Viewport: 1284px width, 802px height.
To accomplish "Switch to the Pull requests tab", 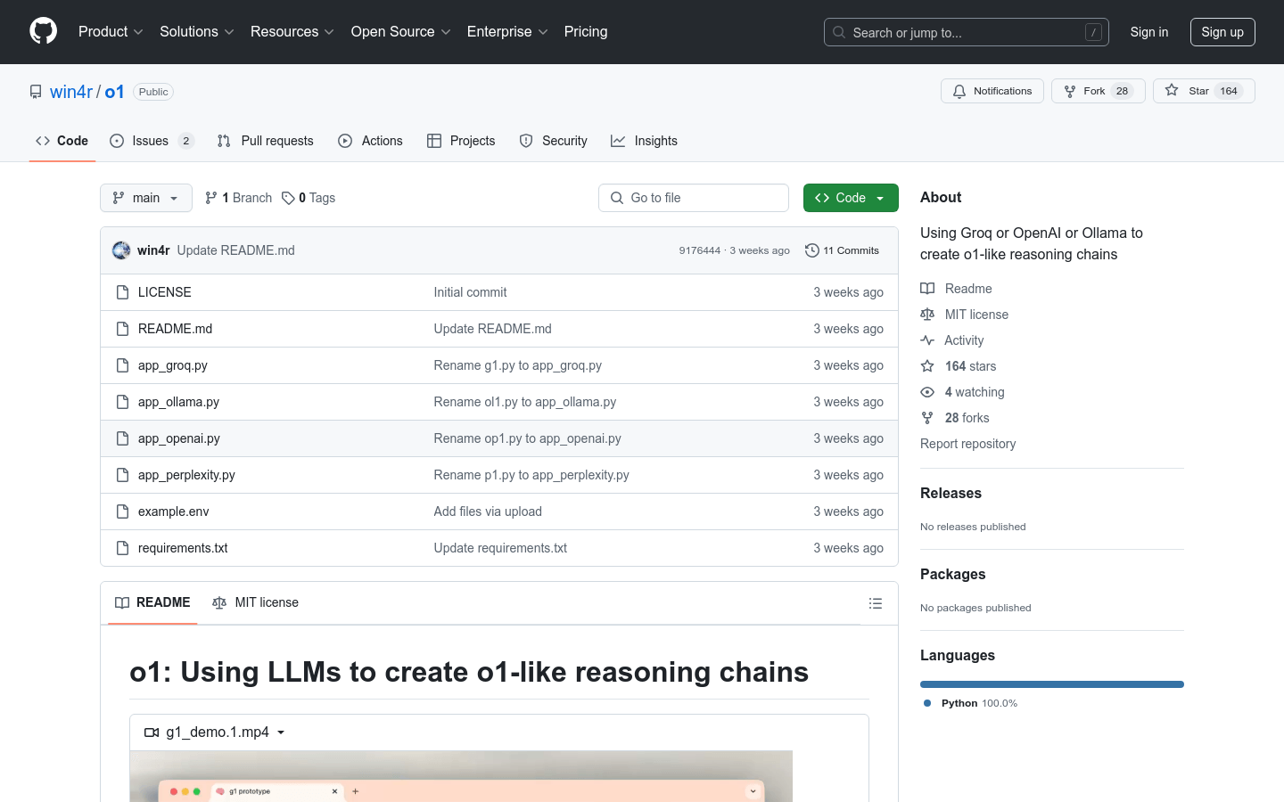I will click(x=266, y=141).
